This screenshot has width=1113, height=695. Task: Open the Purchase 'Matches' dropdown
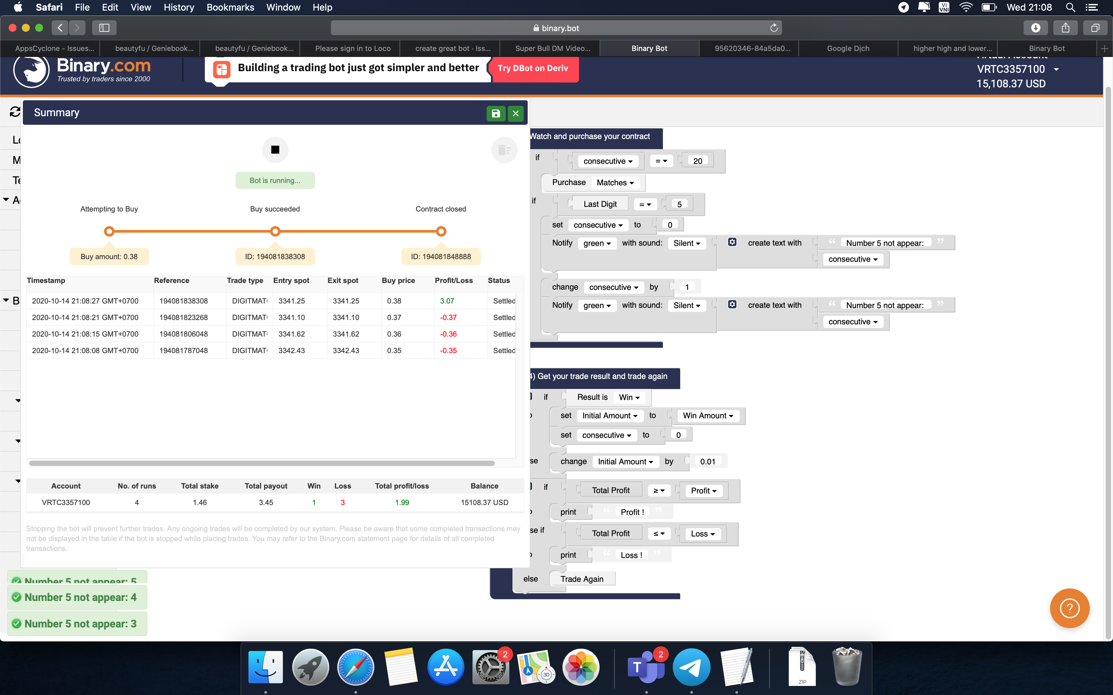(615, 182)
